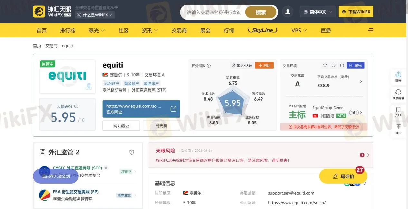Click the 写评价 review button
The height and width of the screenshot is (209, 408).
(x=343, y=176)
